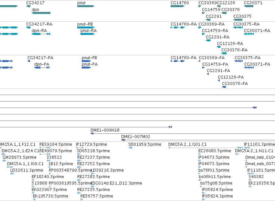Click the CG14759 gene label
The height and width of the screenshot is (201, 275).
tap(211, 10)
